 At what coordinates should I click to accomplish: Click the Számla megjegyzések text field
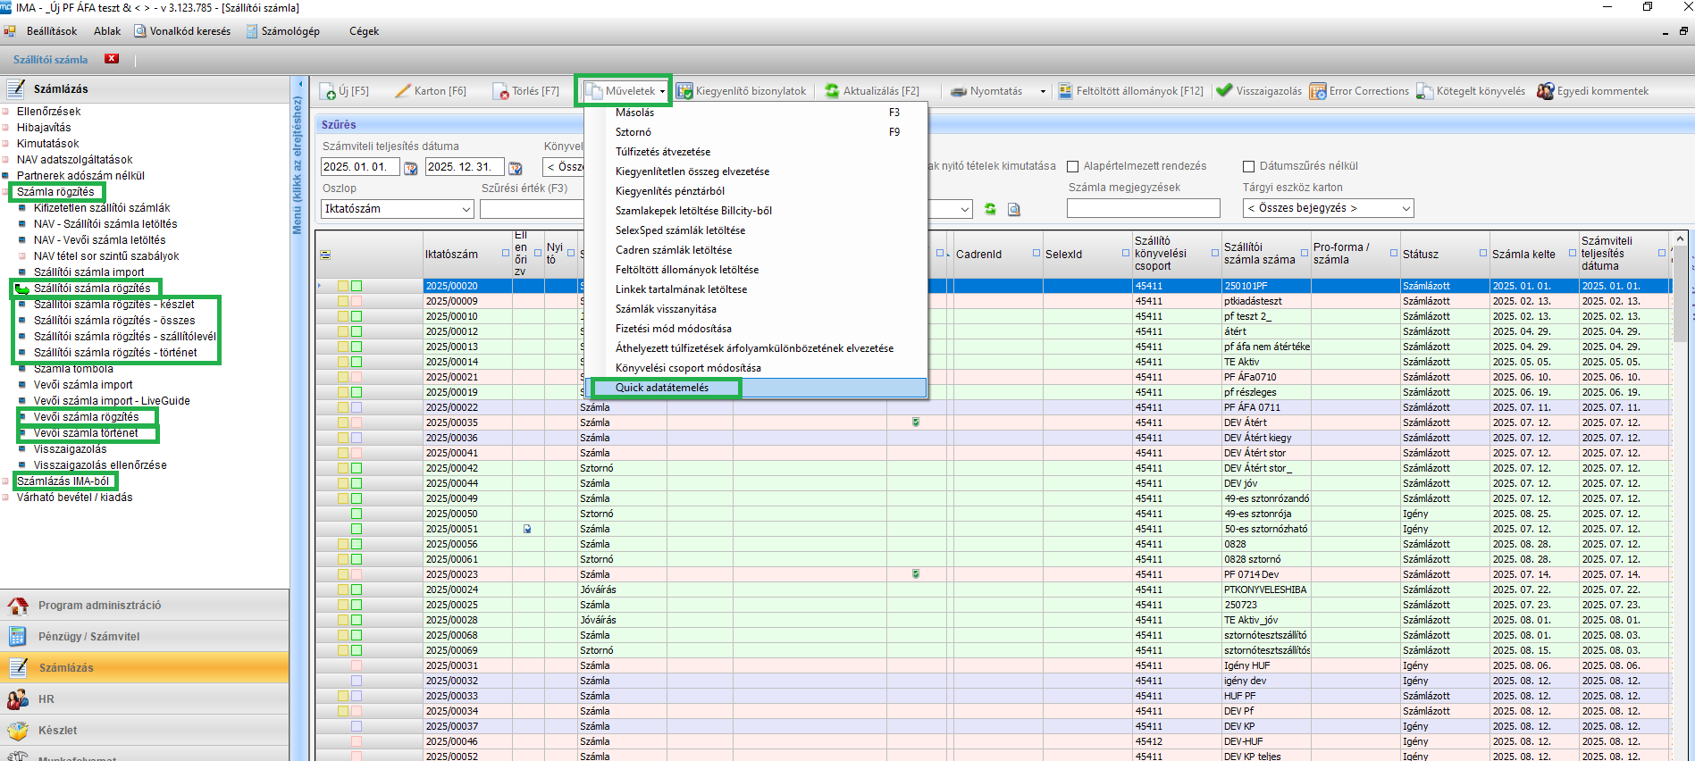[x=1142, y=209]
